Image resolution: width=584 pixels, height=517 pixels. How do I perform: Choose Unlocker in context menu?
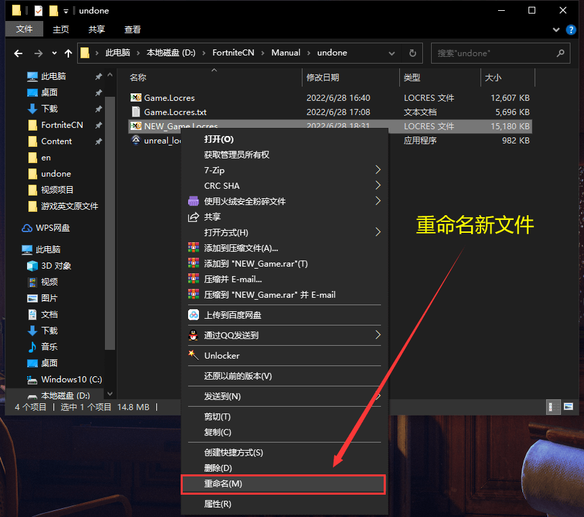[x=284, y=356]
